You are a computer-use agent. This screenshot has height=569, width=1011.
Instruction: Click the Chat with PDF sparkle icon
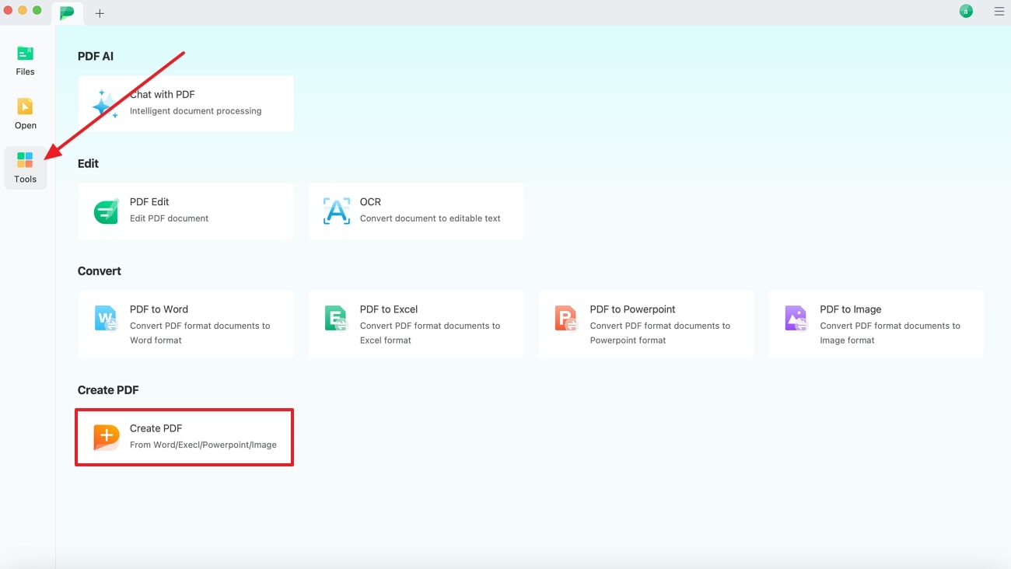105,103
